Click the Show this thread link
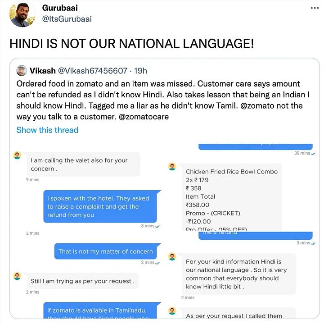324x324 pixels. pyautogui.click(x=47, y=130)
